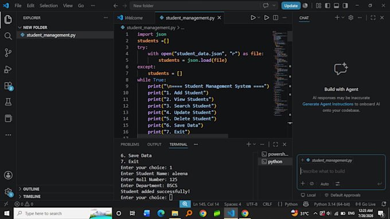Viewport: 390px width, 219px height.
Task: Open the command center dropdown arrow
Action: (x=274, y=6)
